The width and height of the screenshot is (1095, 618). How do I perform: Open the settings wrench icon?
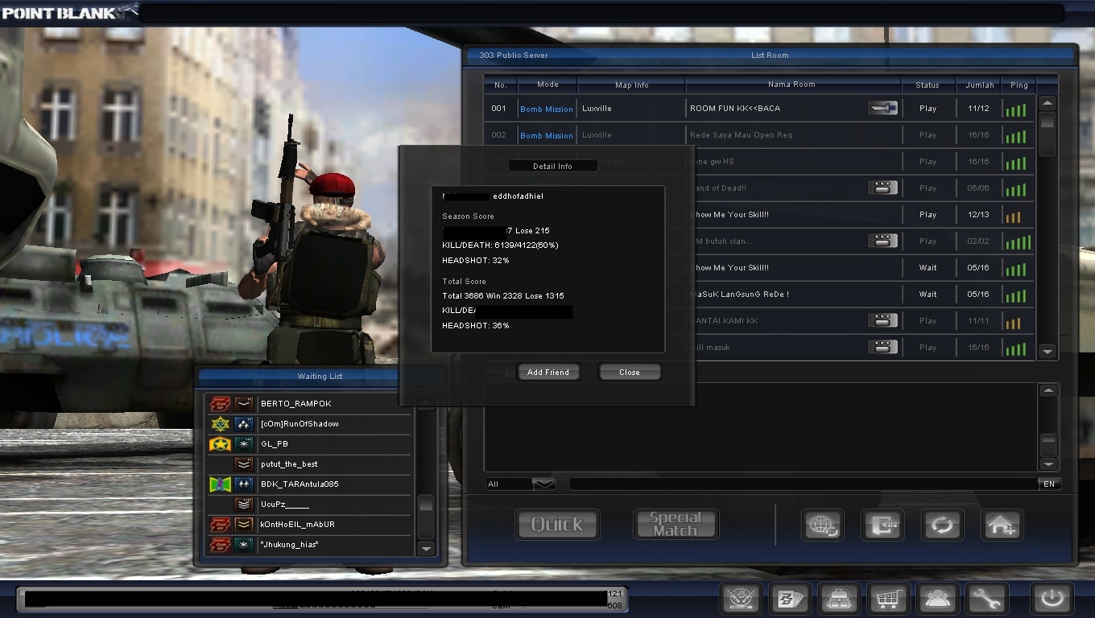[x=987, y=599]
